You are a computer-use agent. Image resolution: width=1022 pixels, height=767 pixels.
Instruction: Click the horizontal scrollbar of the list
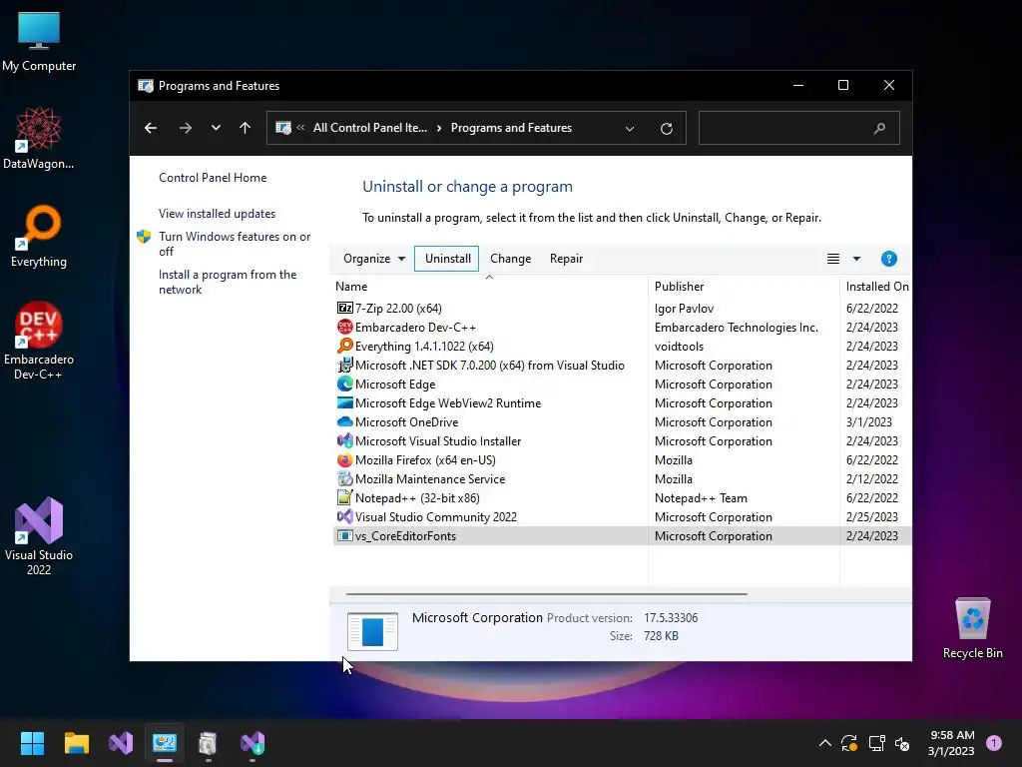546,594
